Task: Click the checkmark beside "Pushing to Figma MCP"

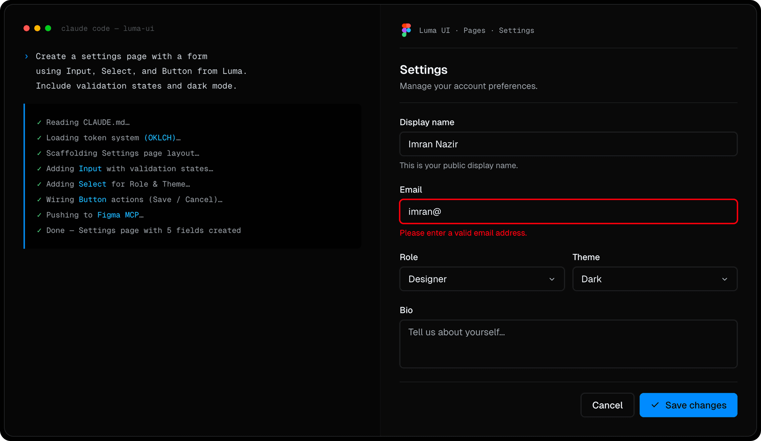Action: [39, 215]
